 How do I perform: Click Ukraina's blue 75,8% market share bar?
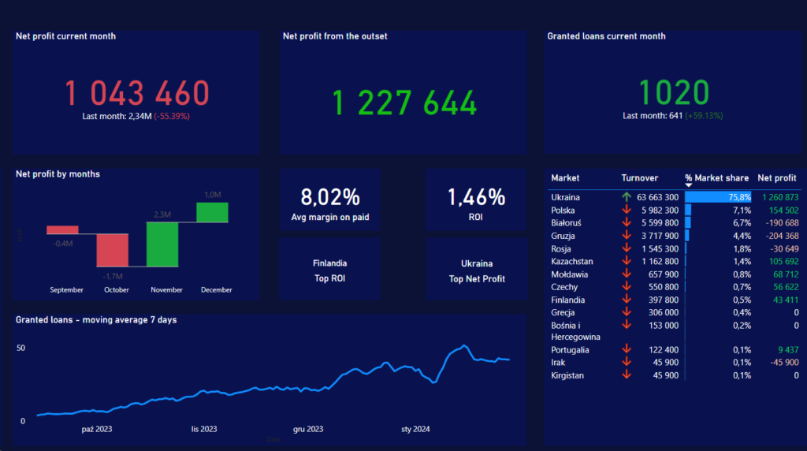point(717,197)
